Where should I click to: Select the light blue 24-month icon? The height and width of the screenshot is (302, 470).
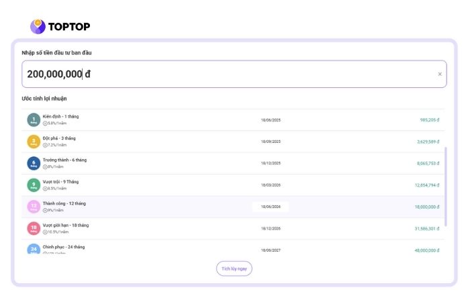click(34, 250)
